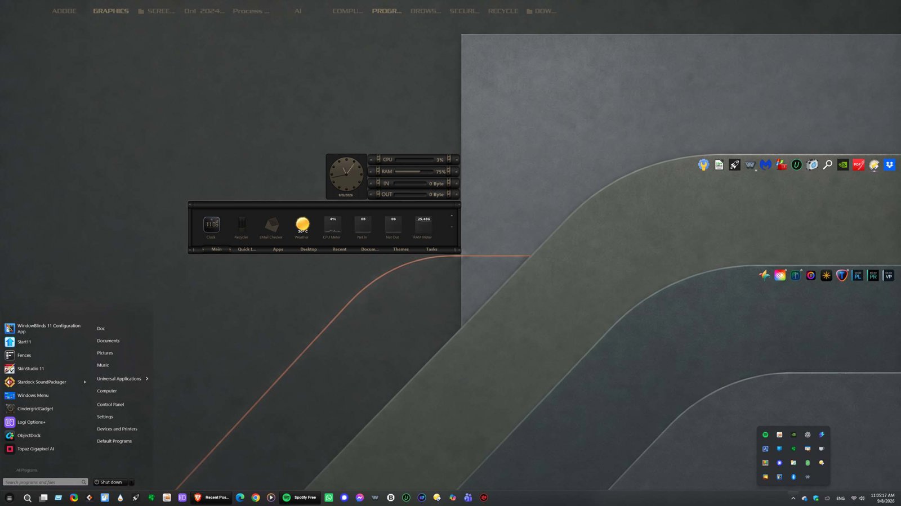Switch to the Themes tab
This screenshot has height=506, width=901.
point(401,249)
